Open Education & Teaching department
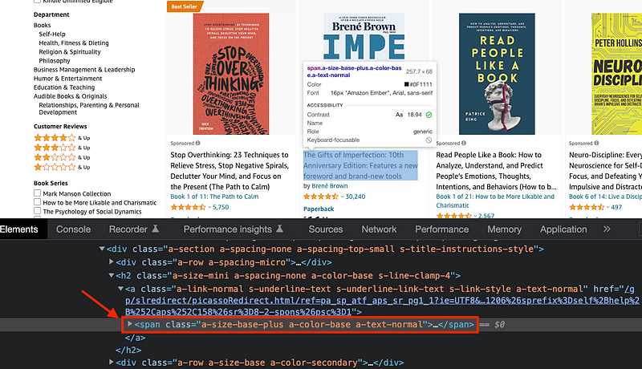Viewport: 642px width, 369px height. tap(64, 87)
